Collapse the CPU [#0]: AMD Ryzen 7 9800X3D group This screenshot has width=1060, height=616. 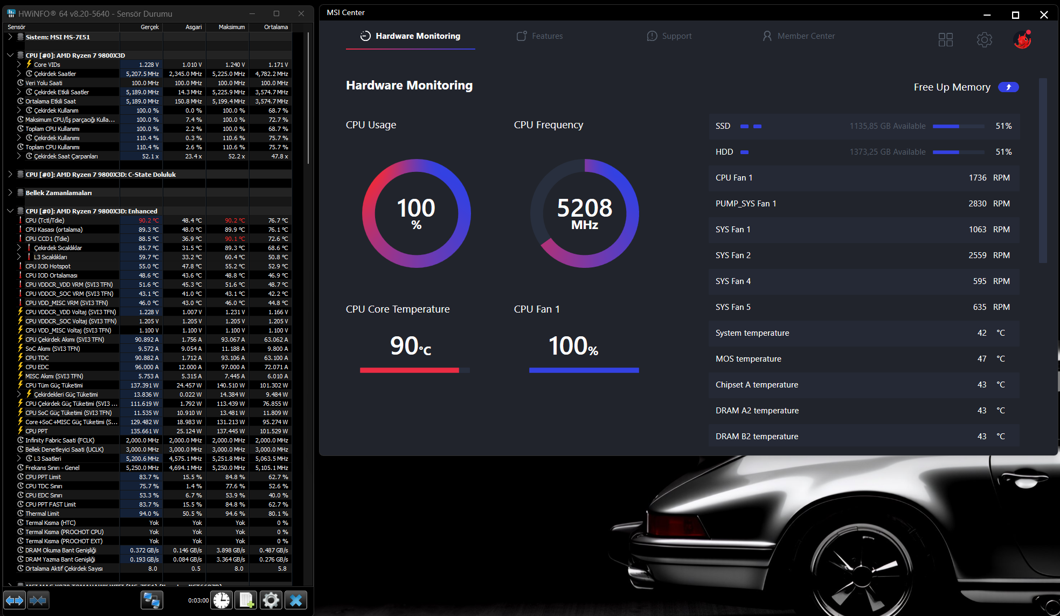pyautogui.click(x=10, y=56)
